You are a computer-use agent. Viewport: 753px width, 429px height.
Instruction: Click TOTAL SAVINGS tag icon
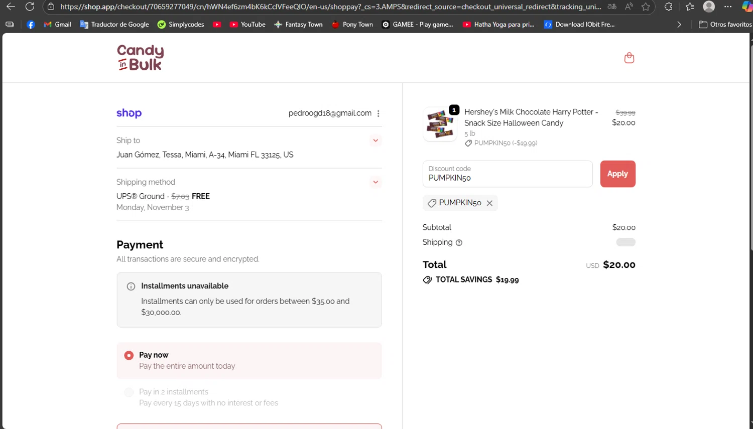tap(427, 280)
